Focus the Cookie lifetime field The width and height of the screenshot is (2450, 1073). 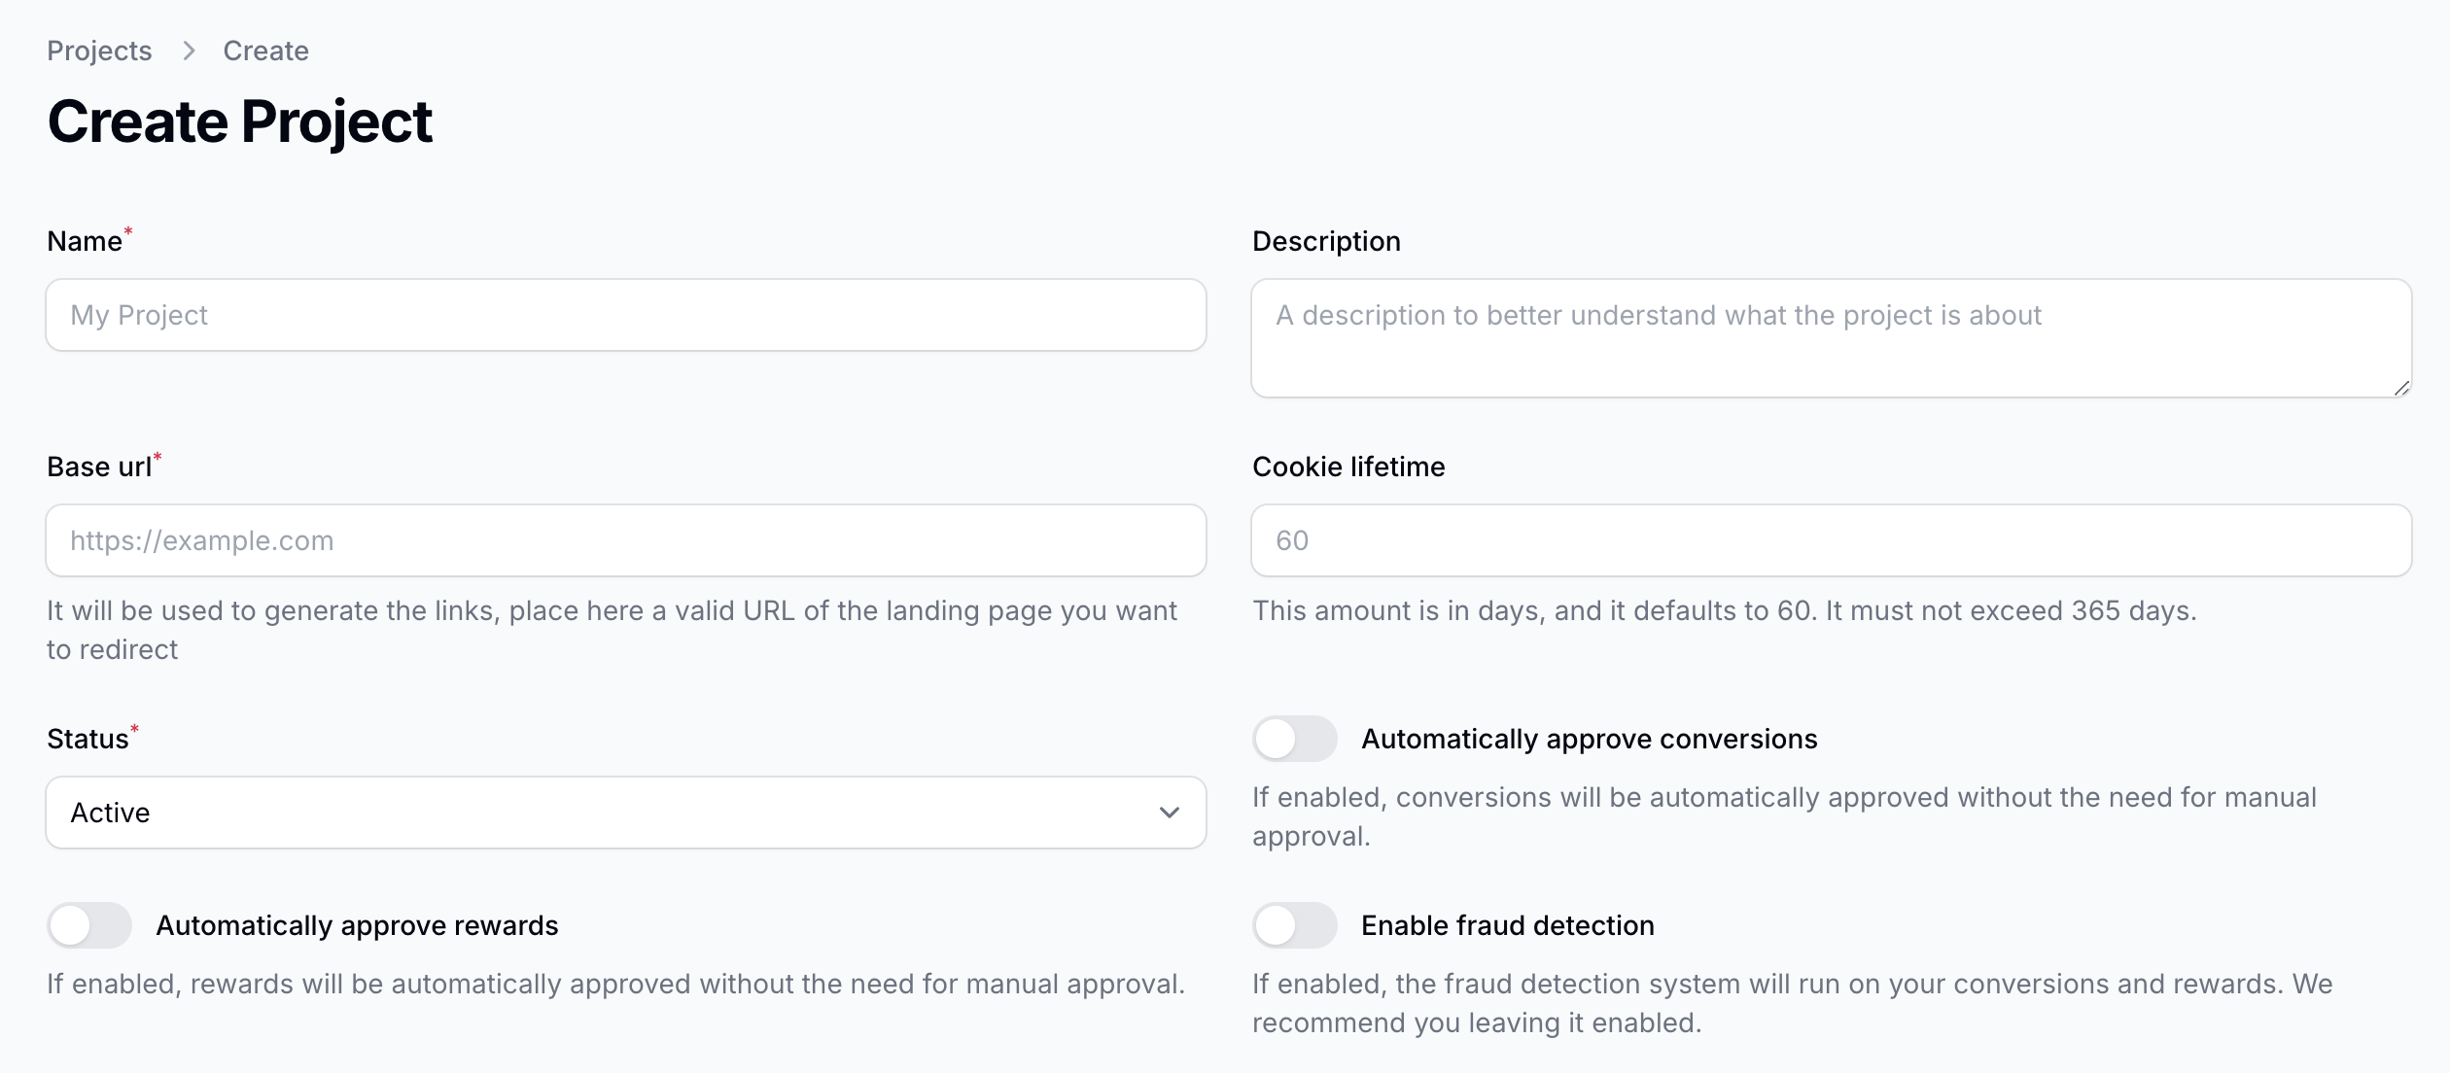tap(1831, 540)
